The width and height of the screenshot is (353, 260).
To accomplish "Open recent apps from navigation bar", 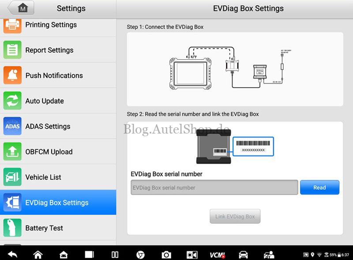I will coord(89,255).
